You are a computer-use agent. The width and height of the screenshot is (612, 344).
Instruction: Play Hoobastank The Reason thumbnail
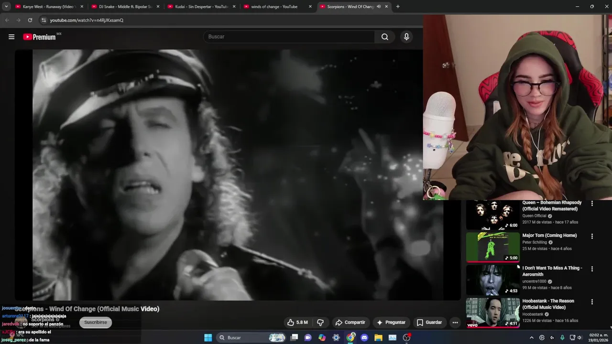[492, 313]
